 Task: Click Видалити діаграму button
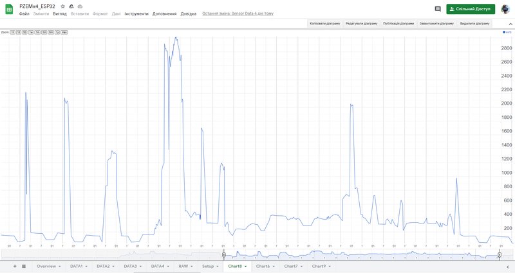coord(474,24)
